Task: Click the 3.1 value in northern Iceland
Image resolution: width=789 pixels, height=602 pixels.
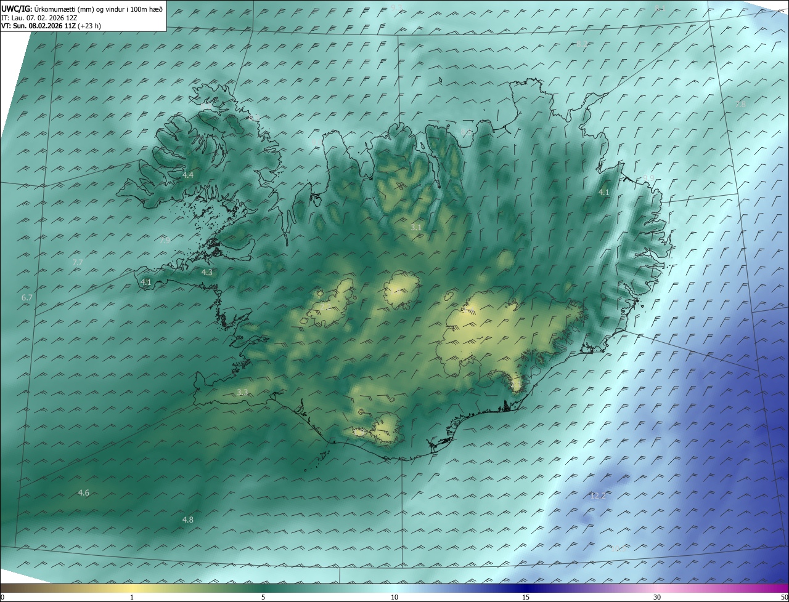Action: click(416, 228)
